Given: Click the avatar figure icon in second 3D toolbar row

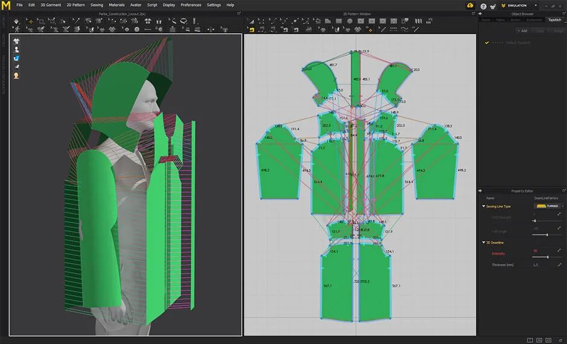Looking at the screenshot, I should (17, 30).
